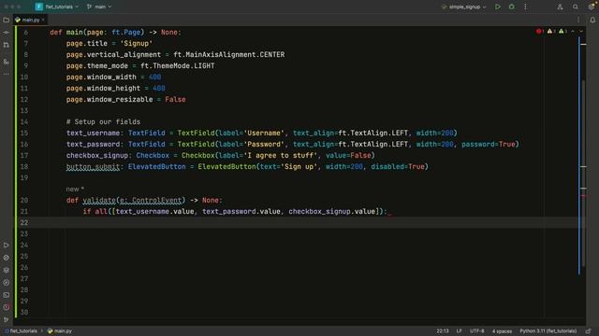Click 'Sign up' string on line 18
This screenshot has width=599, height=336.
coord(299,166)
